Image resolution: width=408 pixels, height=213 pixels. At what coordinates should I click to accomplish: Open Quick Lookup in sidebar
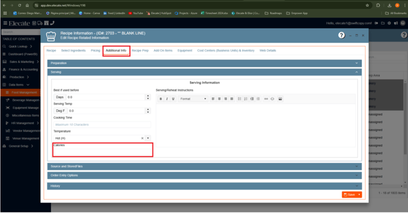click(x=17, y=47)
